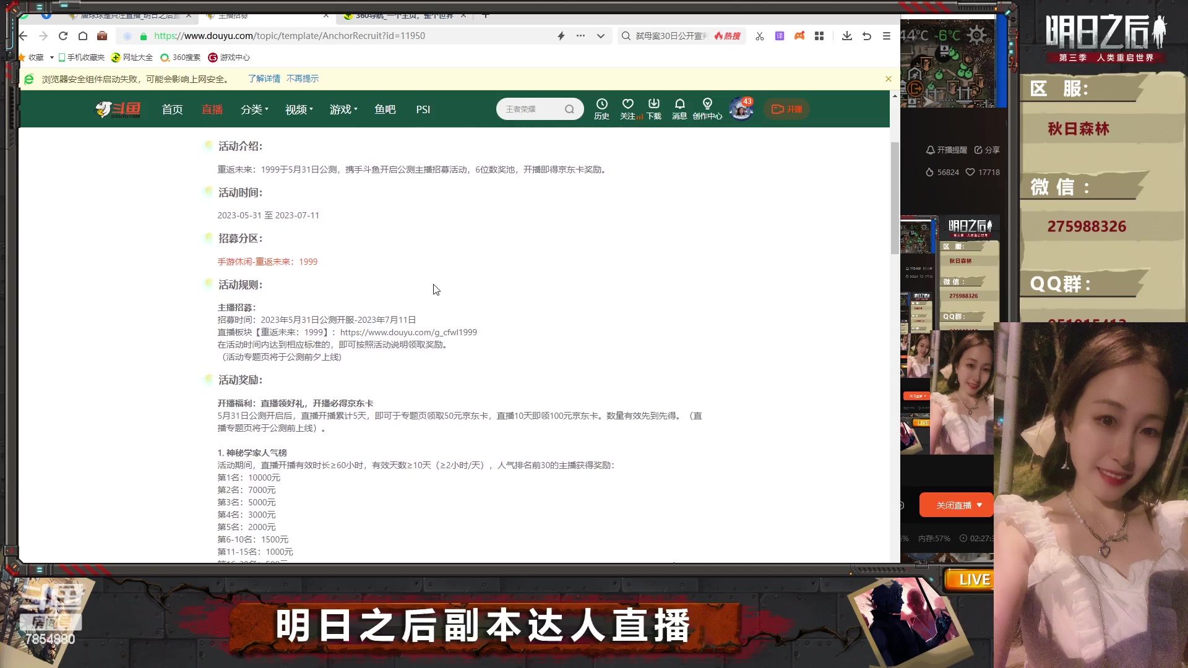Open a new browser tab with plus
Image resolution: width=1188 pixels, height=668 pixels.
(486, 15)
